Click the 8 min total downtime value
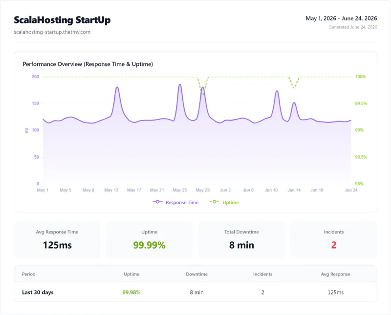The height and width of the screenshot is (315, 391). coord(241,245)
